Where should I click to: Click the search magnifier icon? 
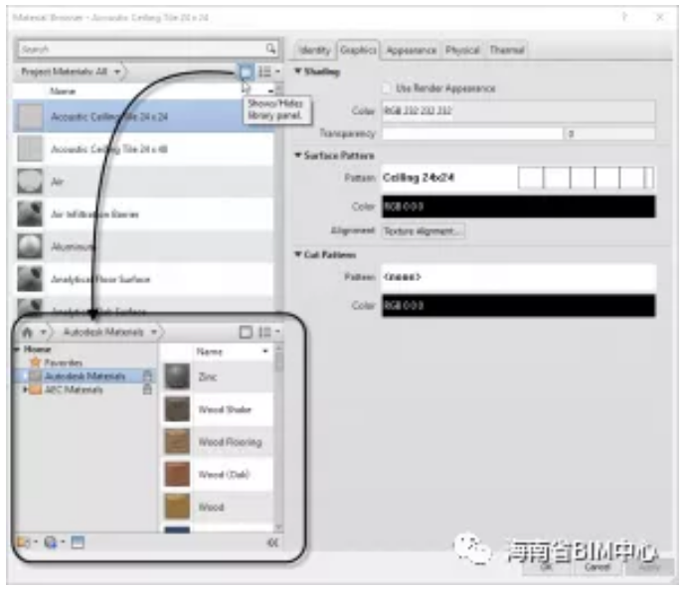270,48
